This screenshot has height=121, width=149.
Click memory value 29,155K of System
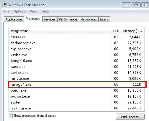(x=134, y=102)
